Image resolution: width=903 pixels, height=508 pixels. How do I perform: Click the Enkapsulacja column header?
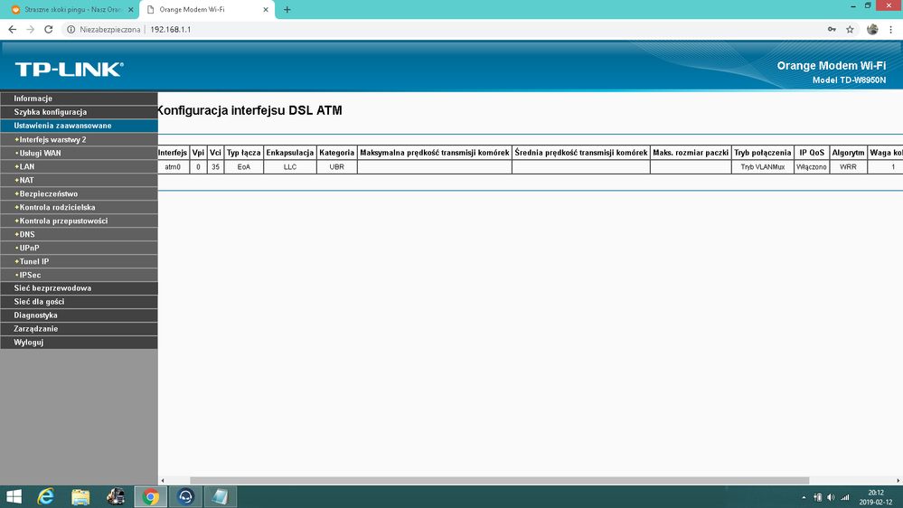pyautogui.click(x=289, y=153)
